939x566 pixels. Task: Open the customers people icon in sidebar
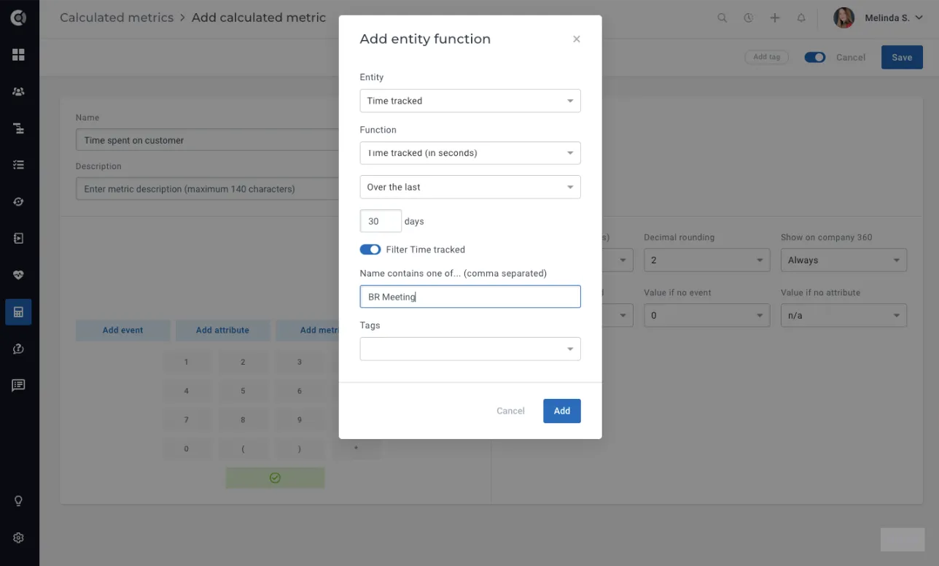tap(18, 92)
